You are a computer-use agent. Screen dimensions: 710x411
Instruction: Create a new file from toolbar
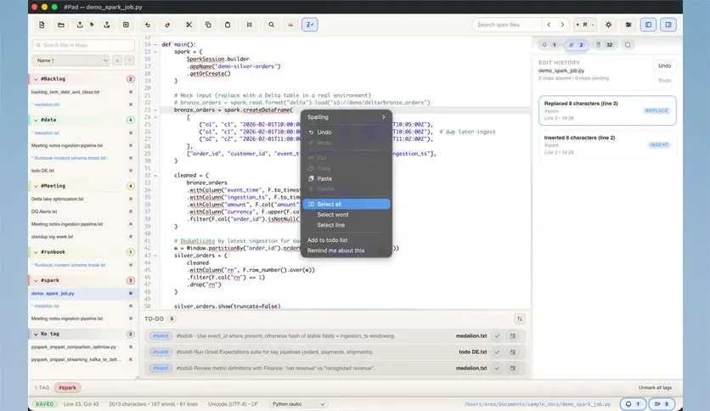42,25
